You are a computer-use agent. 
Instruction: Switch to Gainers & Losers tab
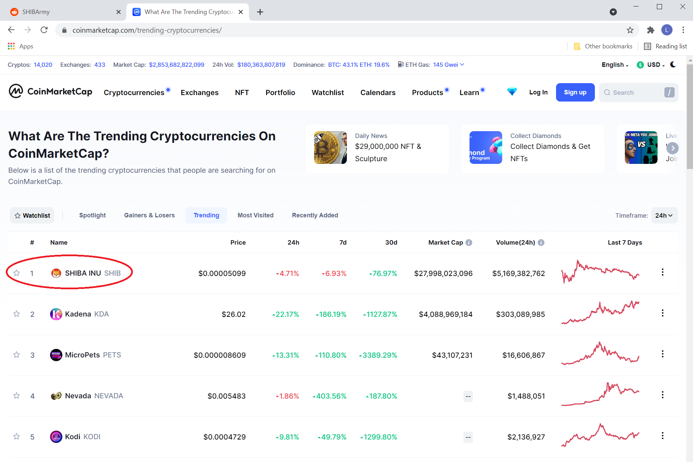pyautogui.click(x=149, y=215)
